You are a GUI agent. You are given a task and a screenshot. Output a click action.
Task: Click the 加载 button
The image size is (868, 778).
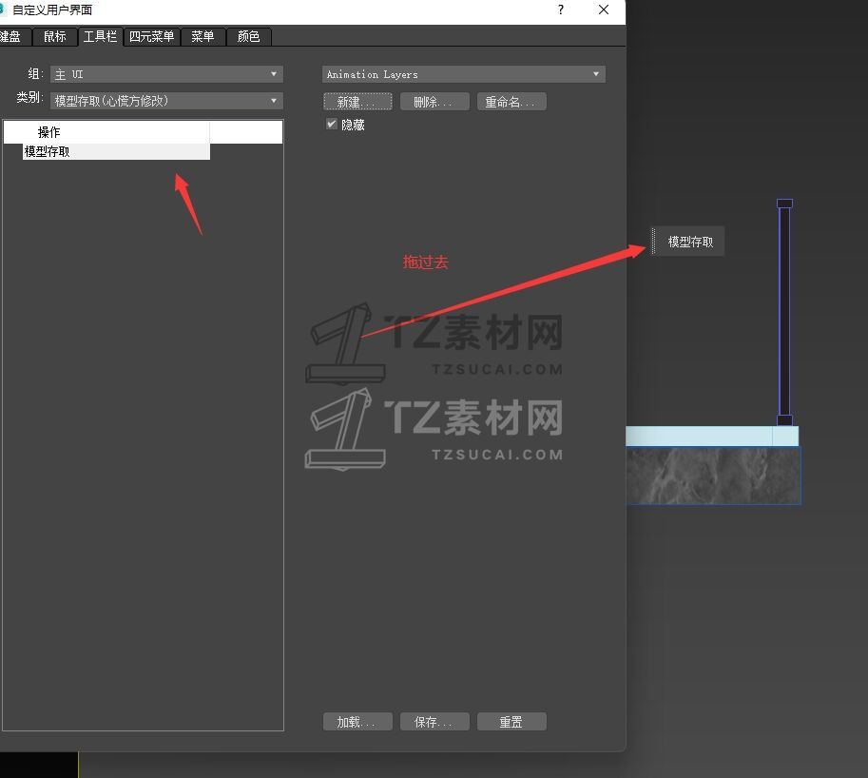(x=357, y=722)
